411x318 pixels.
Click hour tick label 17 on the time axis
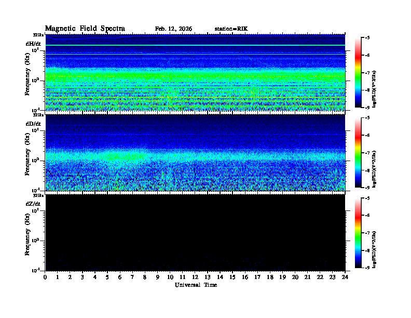pyautogui.click(x=258, y=277)
